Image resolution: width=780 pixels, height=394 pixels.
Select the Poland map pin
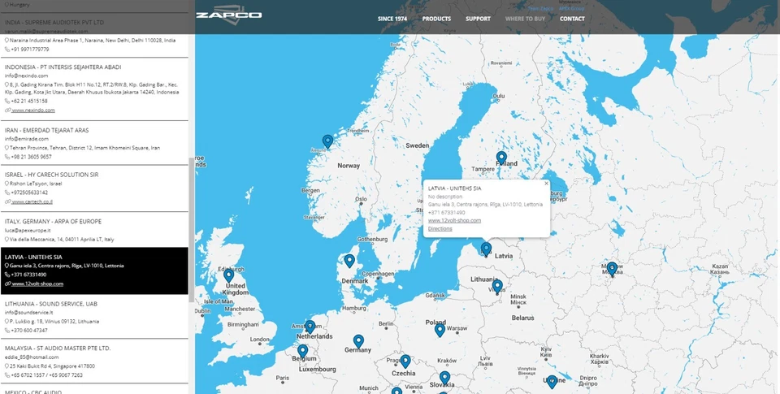440,330
